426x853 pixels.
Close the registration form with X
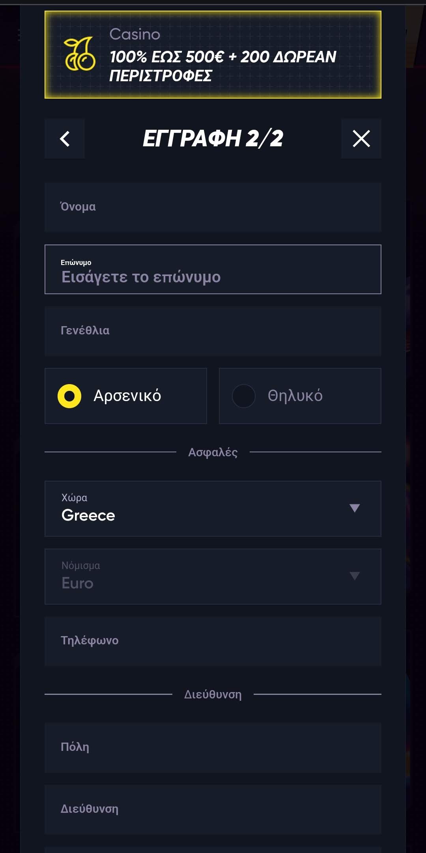361,139
